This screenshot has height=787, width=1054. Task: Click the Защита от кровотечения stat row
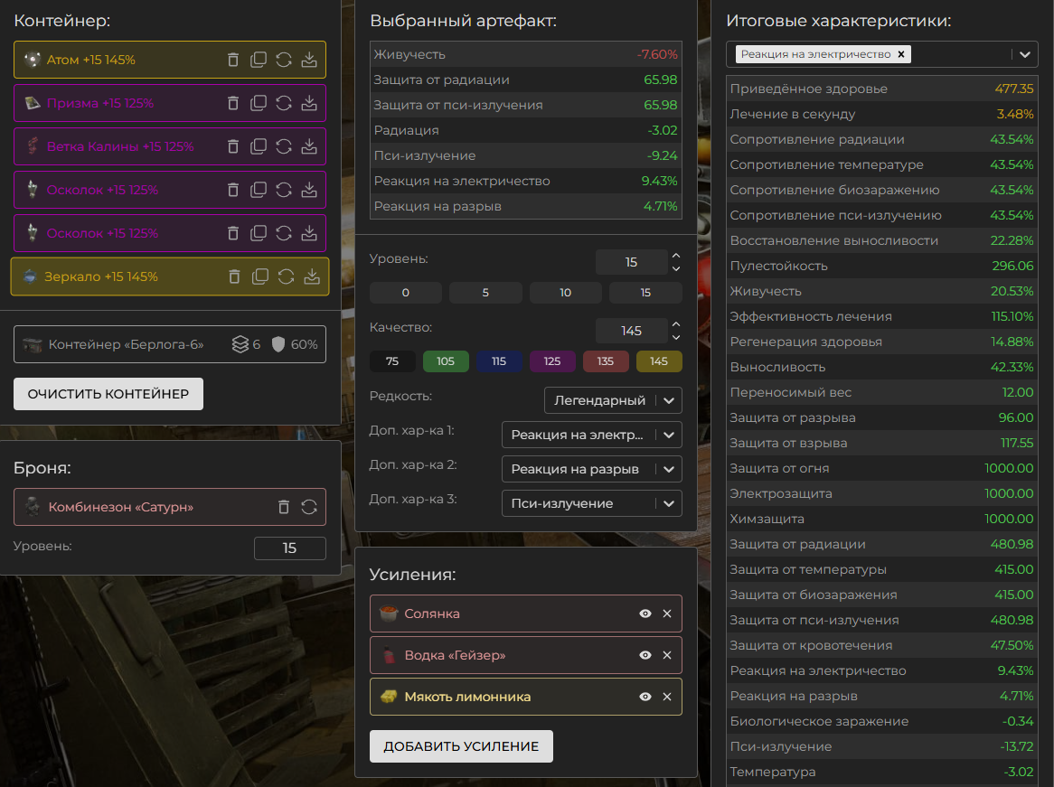[x=882, y=646]
